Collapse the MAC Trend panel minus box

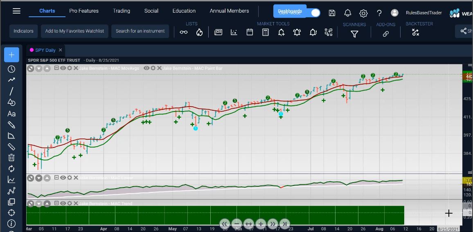coord(56,203)
